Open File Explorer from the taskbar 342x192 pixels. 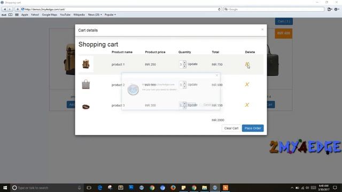(x=204, y=188)
